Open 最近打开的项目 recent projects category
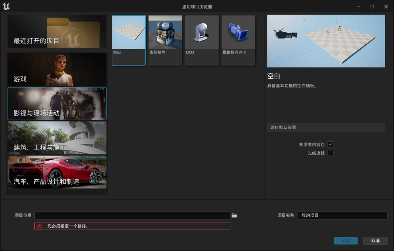The image size is (394, 251). click(57, 31)
